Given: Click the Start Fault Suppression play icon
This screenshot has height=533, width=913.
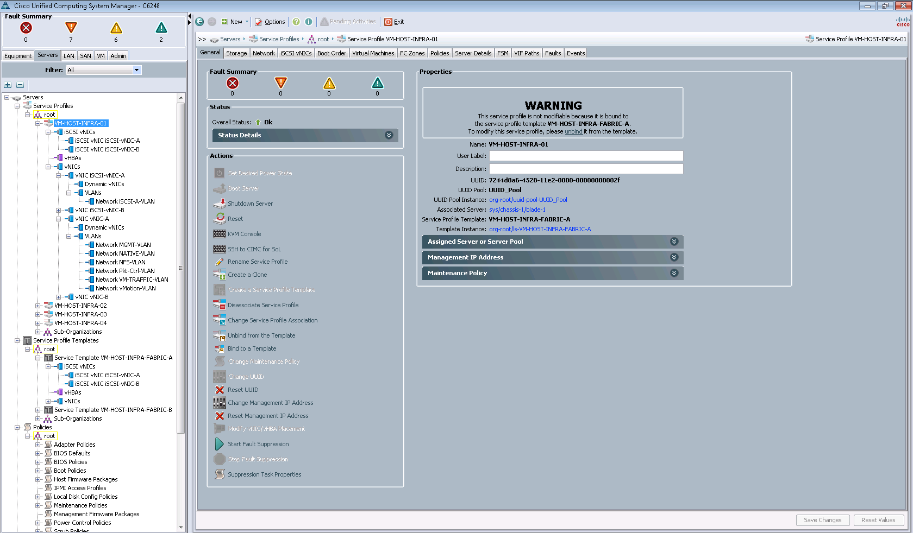Looking at the screenshot, I should pyautogui.click(x=220, y=444).
